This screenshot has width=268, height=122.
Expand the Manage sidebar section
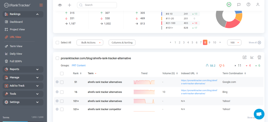(x=23, y=78)
